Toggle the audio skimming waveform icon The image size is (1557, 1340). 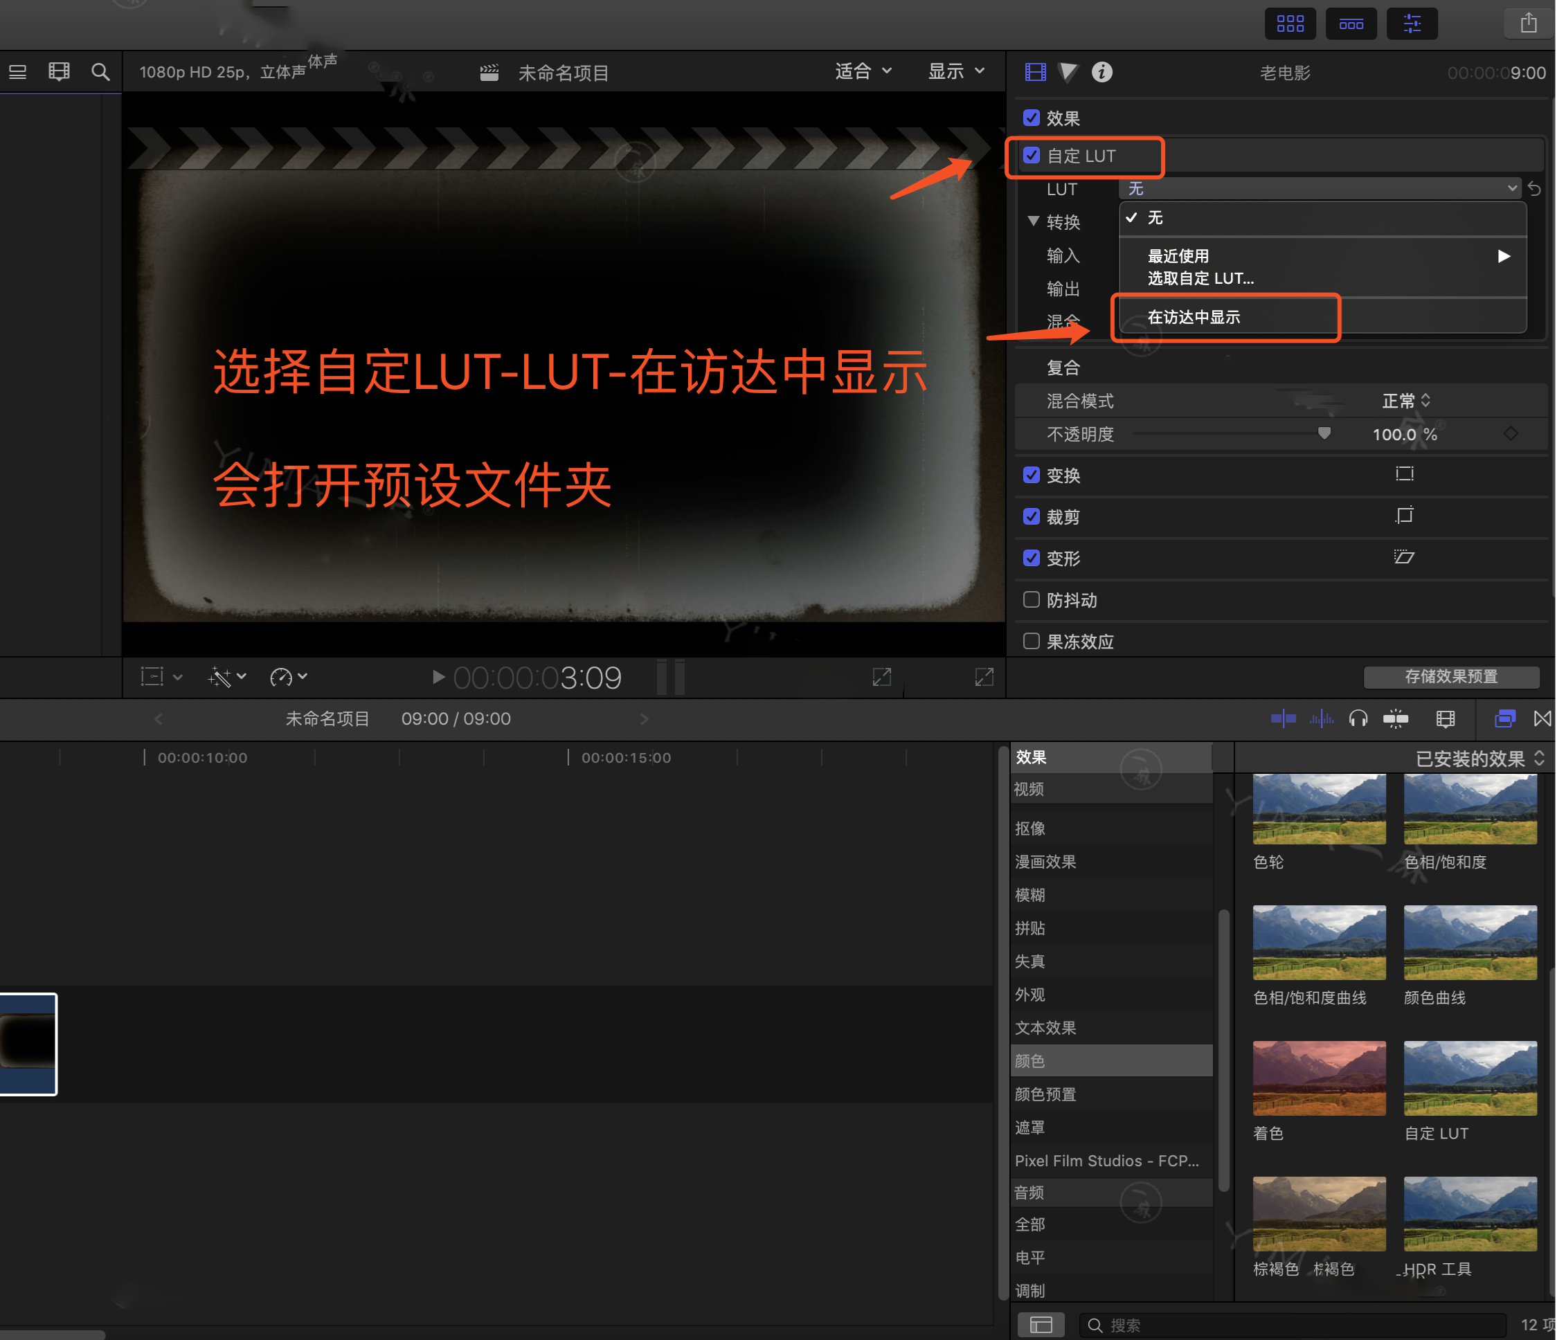[1322, 719]
